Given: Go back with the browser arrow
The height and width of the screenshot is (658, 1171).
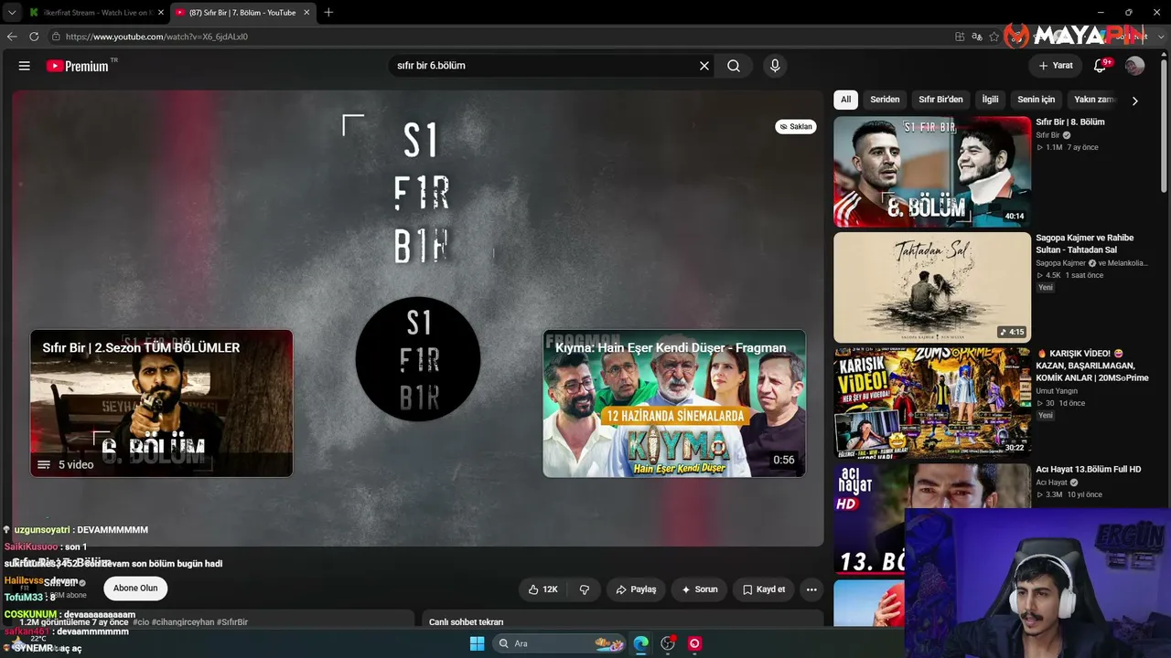Looking at the screenshot, I should [12, 37].
